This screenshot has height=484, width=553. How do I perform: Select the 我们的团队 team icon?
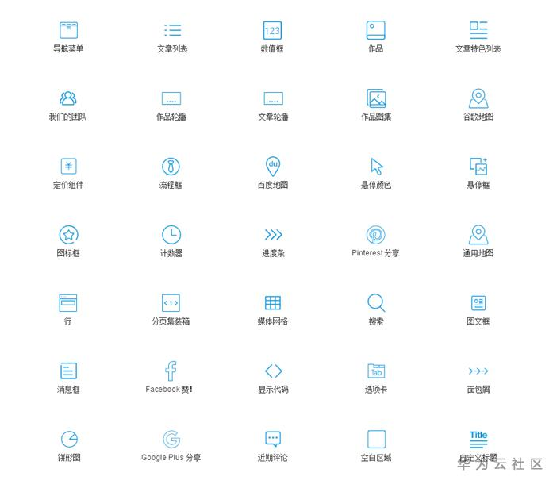(68, 98)
